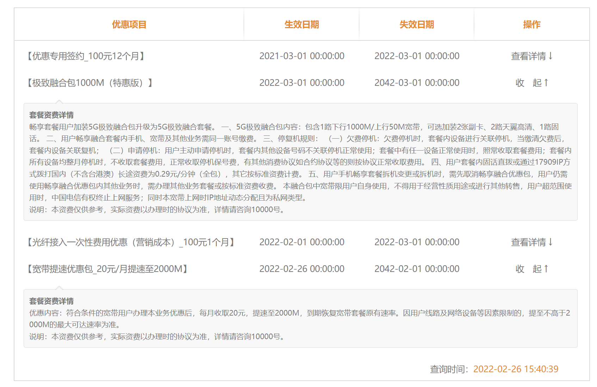Click the 生效日期 column header
The width and height of the screenshot is (597, 387).
point(302,25)
